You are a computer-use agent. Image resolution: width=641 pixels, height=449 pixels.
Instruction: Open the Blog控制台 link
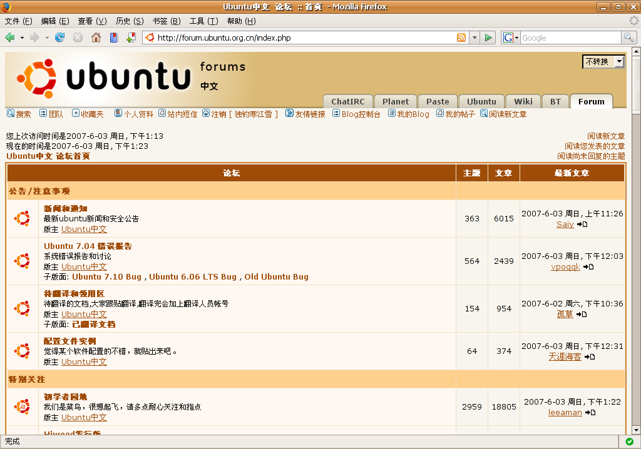click(356, 114)
